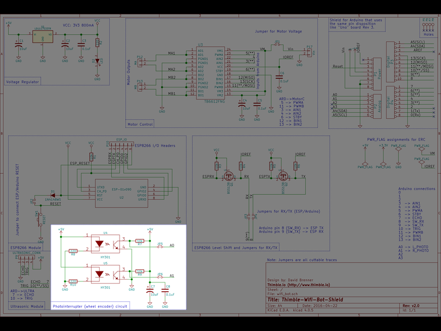Click the "ESP8266 Module" section label
Screen dimensions: 441x331
(x=25, y=248)
